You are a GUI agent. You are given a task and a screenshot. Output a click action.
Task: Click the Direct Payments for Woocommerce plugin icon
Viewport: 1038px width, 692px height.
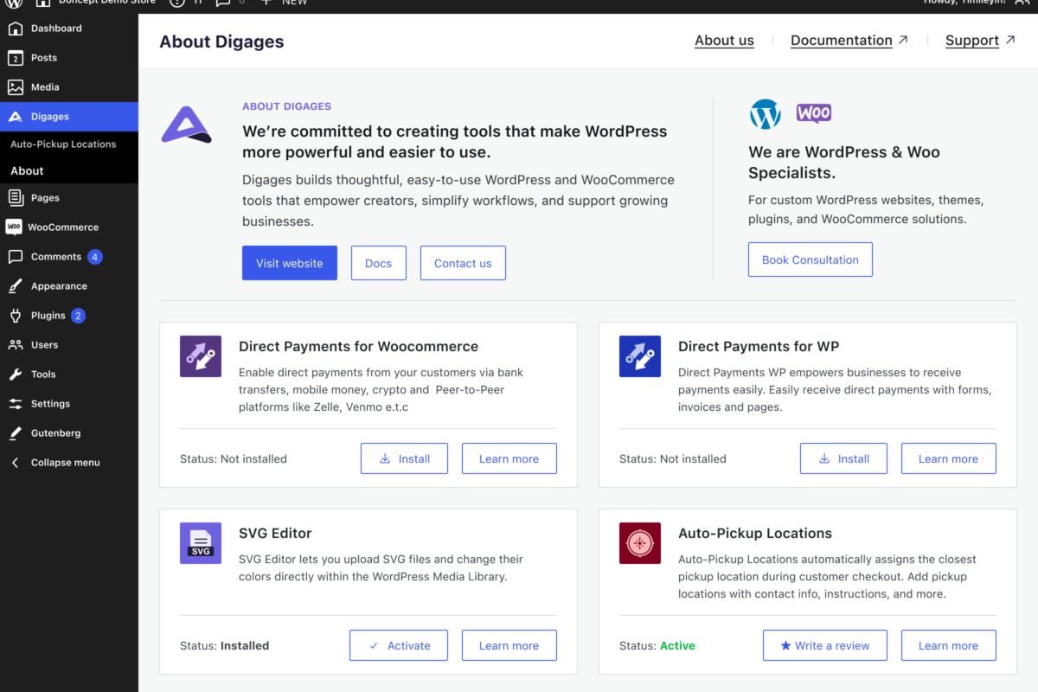pyautogui.click(x=201, y=356)
